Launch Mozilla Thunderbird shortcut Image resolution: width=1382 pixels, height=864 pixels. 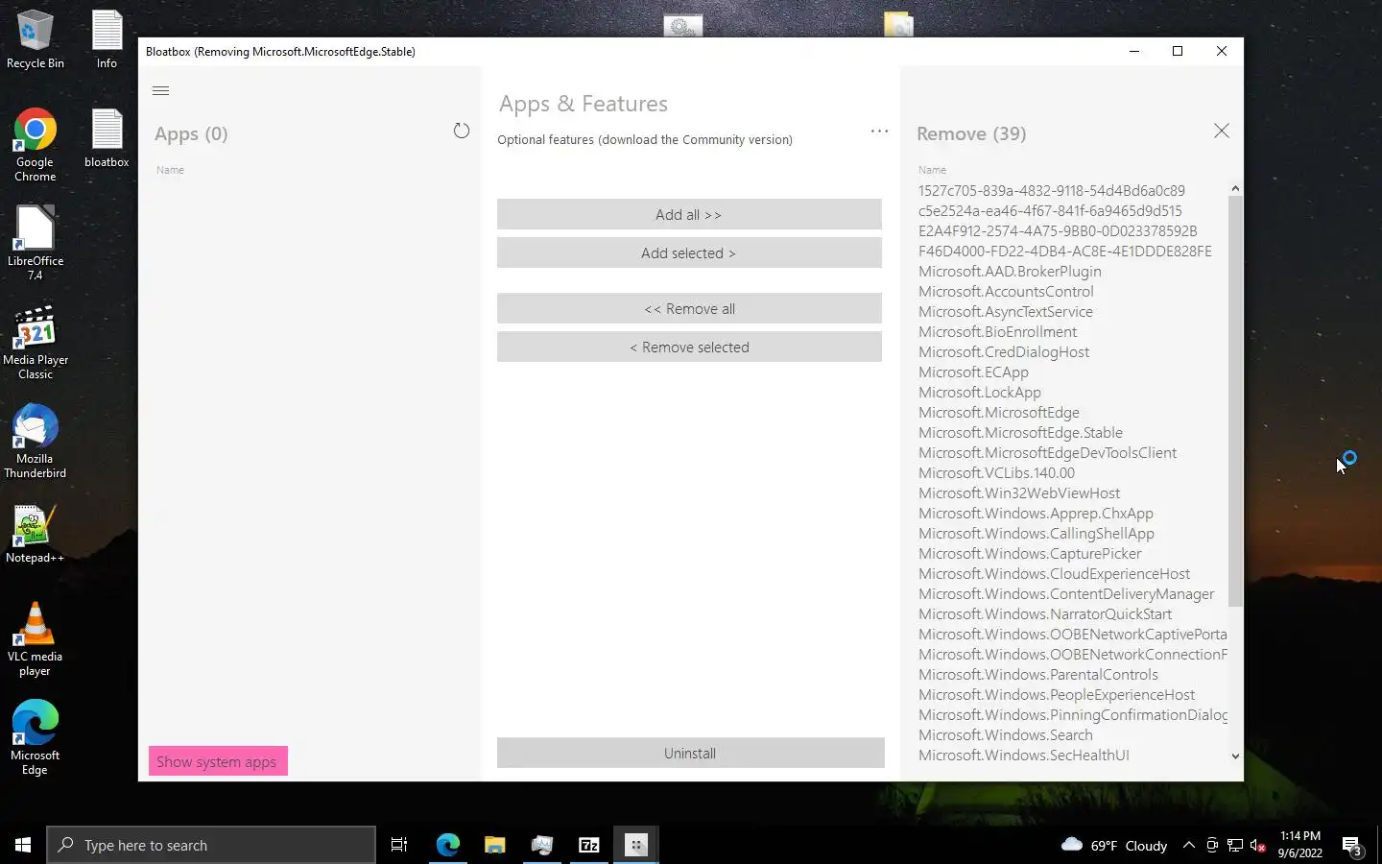[36, 441]
